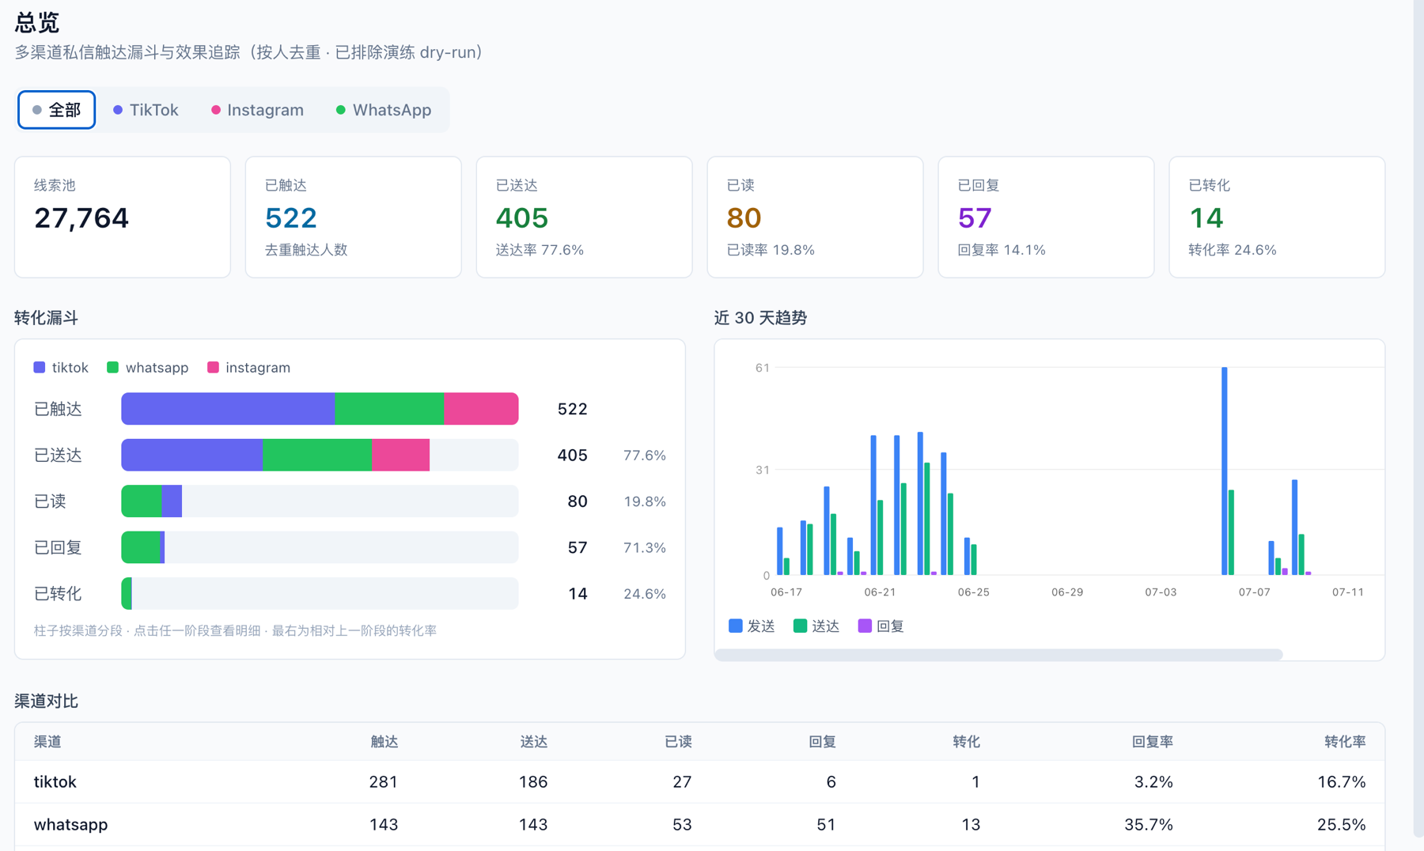Click instagram segment of 已触达 bar

tap(481, 409)
